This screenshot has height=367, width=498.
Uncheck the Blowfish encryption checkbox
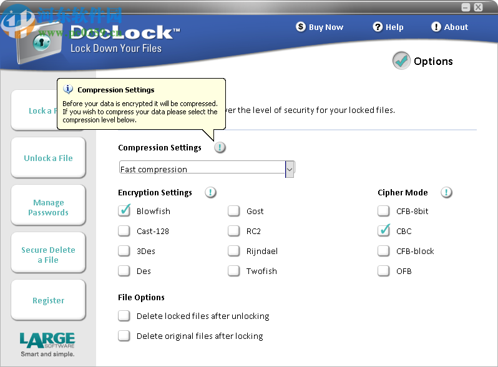click(x=124, y=211)
